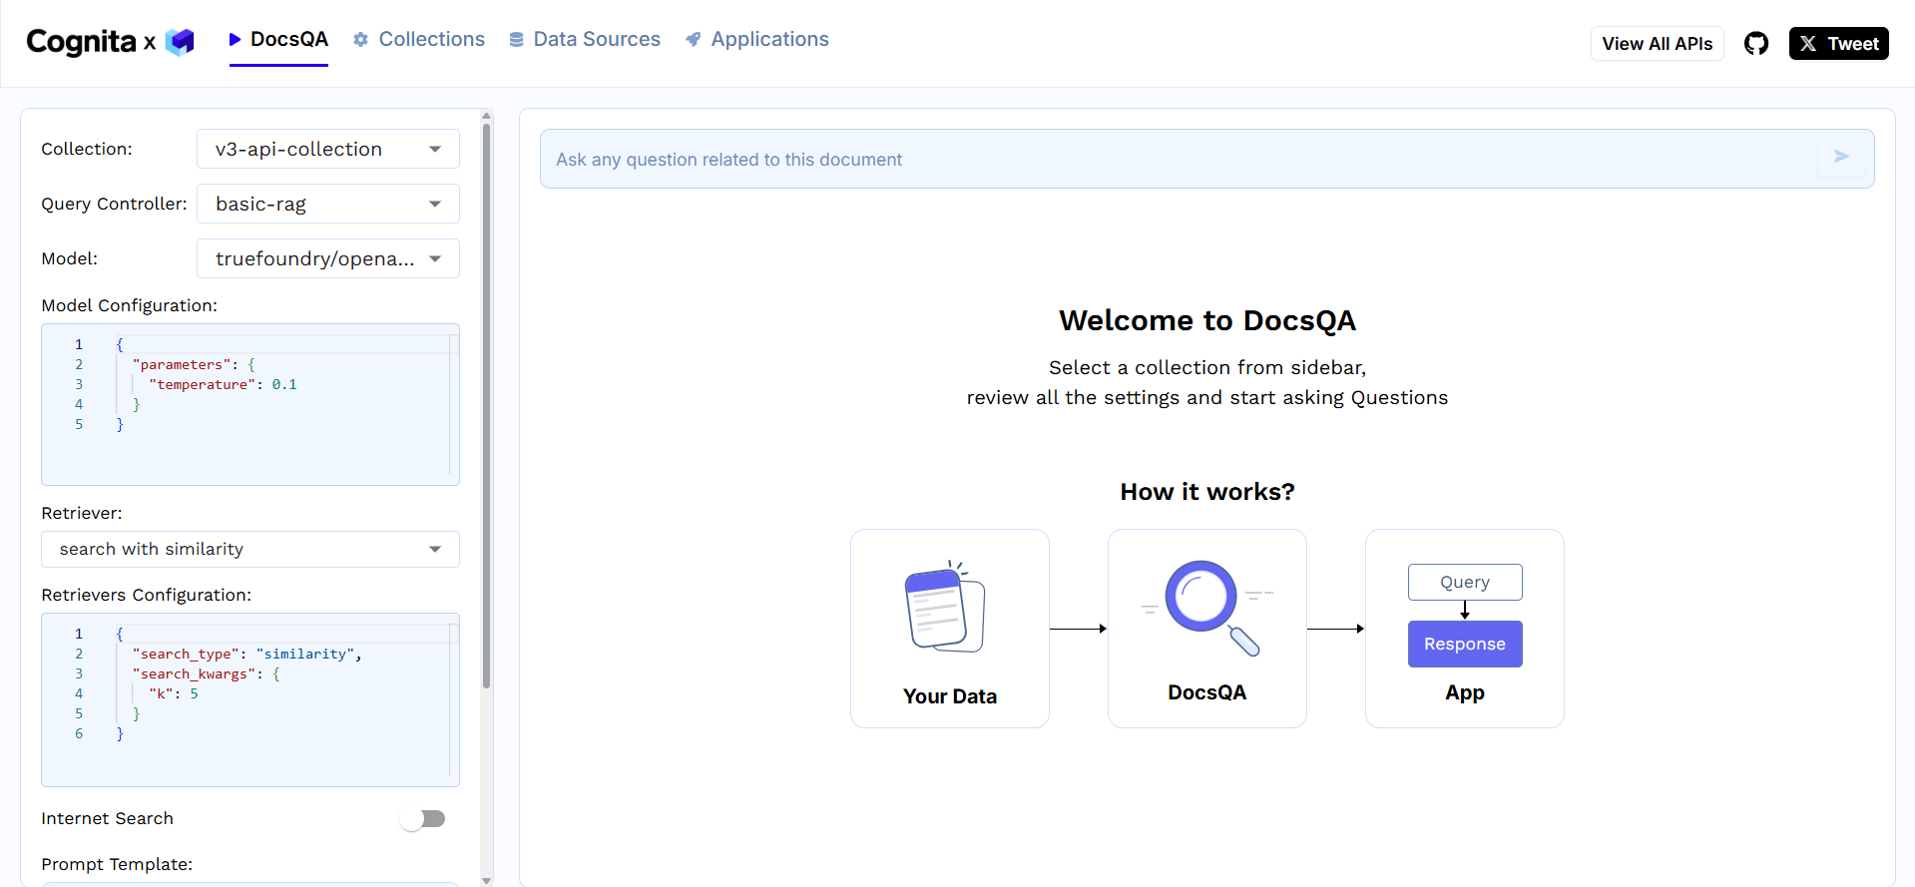Screen dimensions: 1915x887
Task: Click the "temperature": 0.1 line in editor
Action: coord(223,384)
